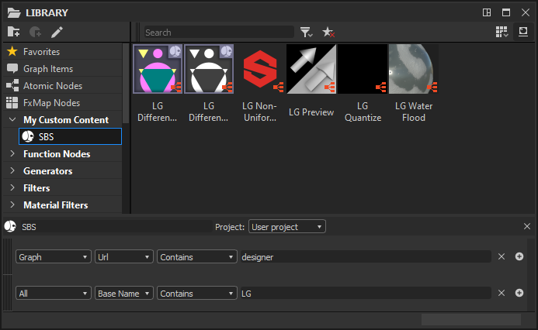Select the LG Water Flood thumbnail
The image size is (538, 330).
point(414,84)
